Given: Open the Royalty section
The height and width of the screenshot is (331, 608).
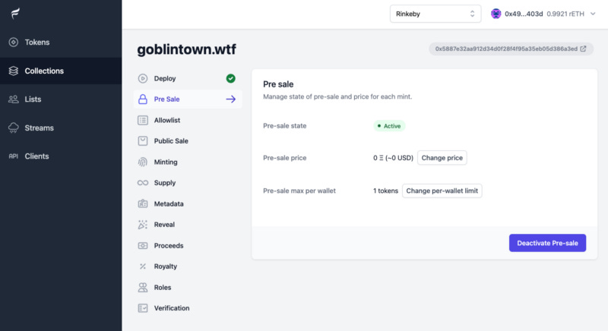Looking at the screenshot, I should pyautogui.click(x=188, y=266).
